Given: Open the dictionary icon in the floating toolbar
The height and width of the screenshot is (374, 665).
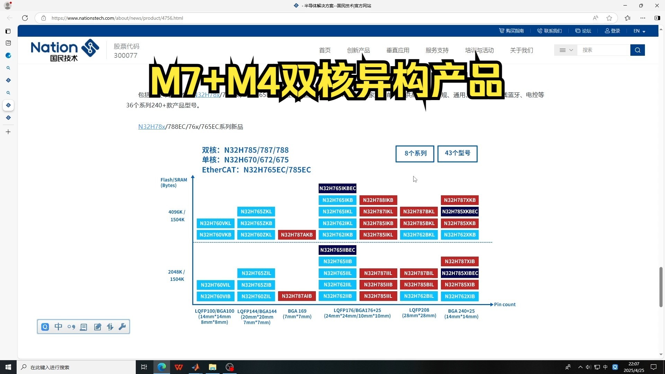Looking at the screenshot, I should (83, 327).
